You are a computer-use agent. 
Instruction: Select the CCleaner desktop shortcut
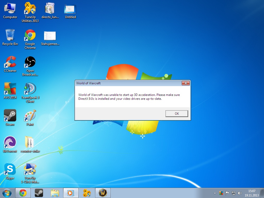coord(10,64)
